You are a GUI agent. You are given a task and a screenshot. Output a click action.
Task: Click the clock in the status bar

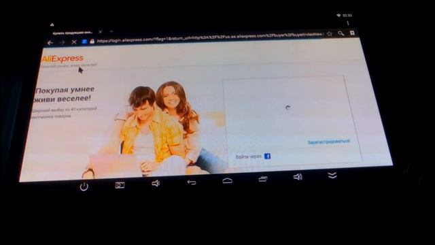coord(347,16)
